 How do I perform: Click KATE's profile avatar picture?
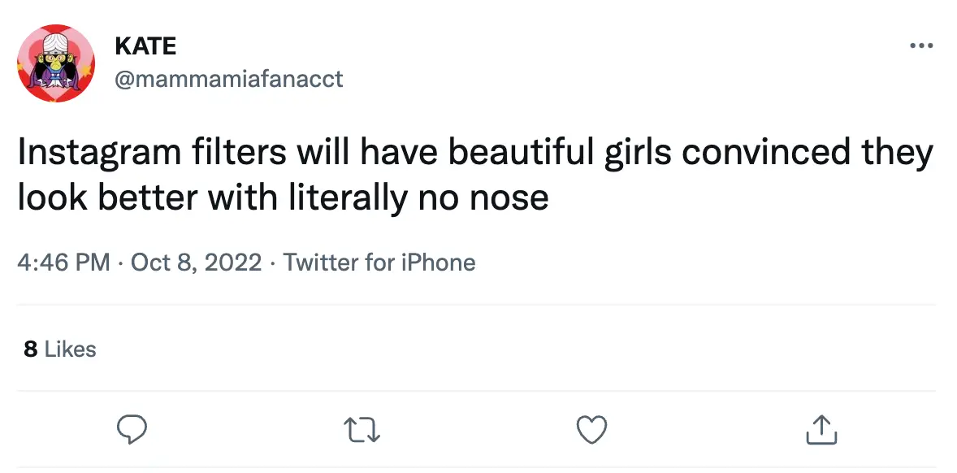tap(57, 63)
